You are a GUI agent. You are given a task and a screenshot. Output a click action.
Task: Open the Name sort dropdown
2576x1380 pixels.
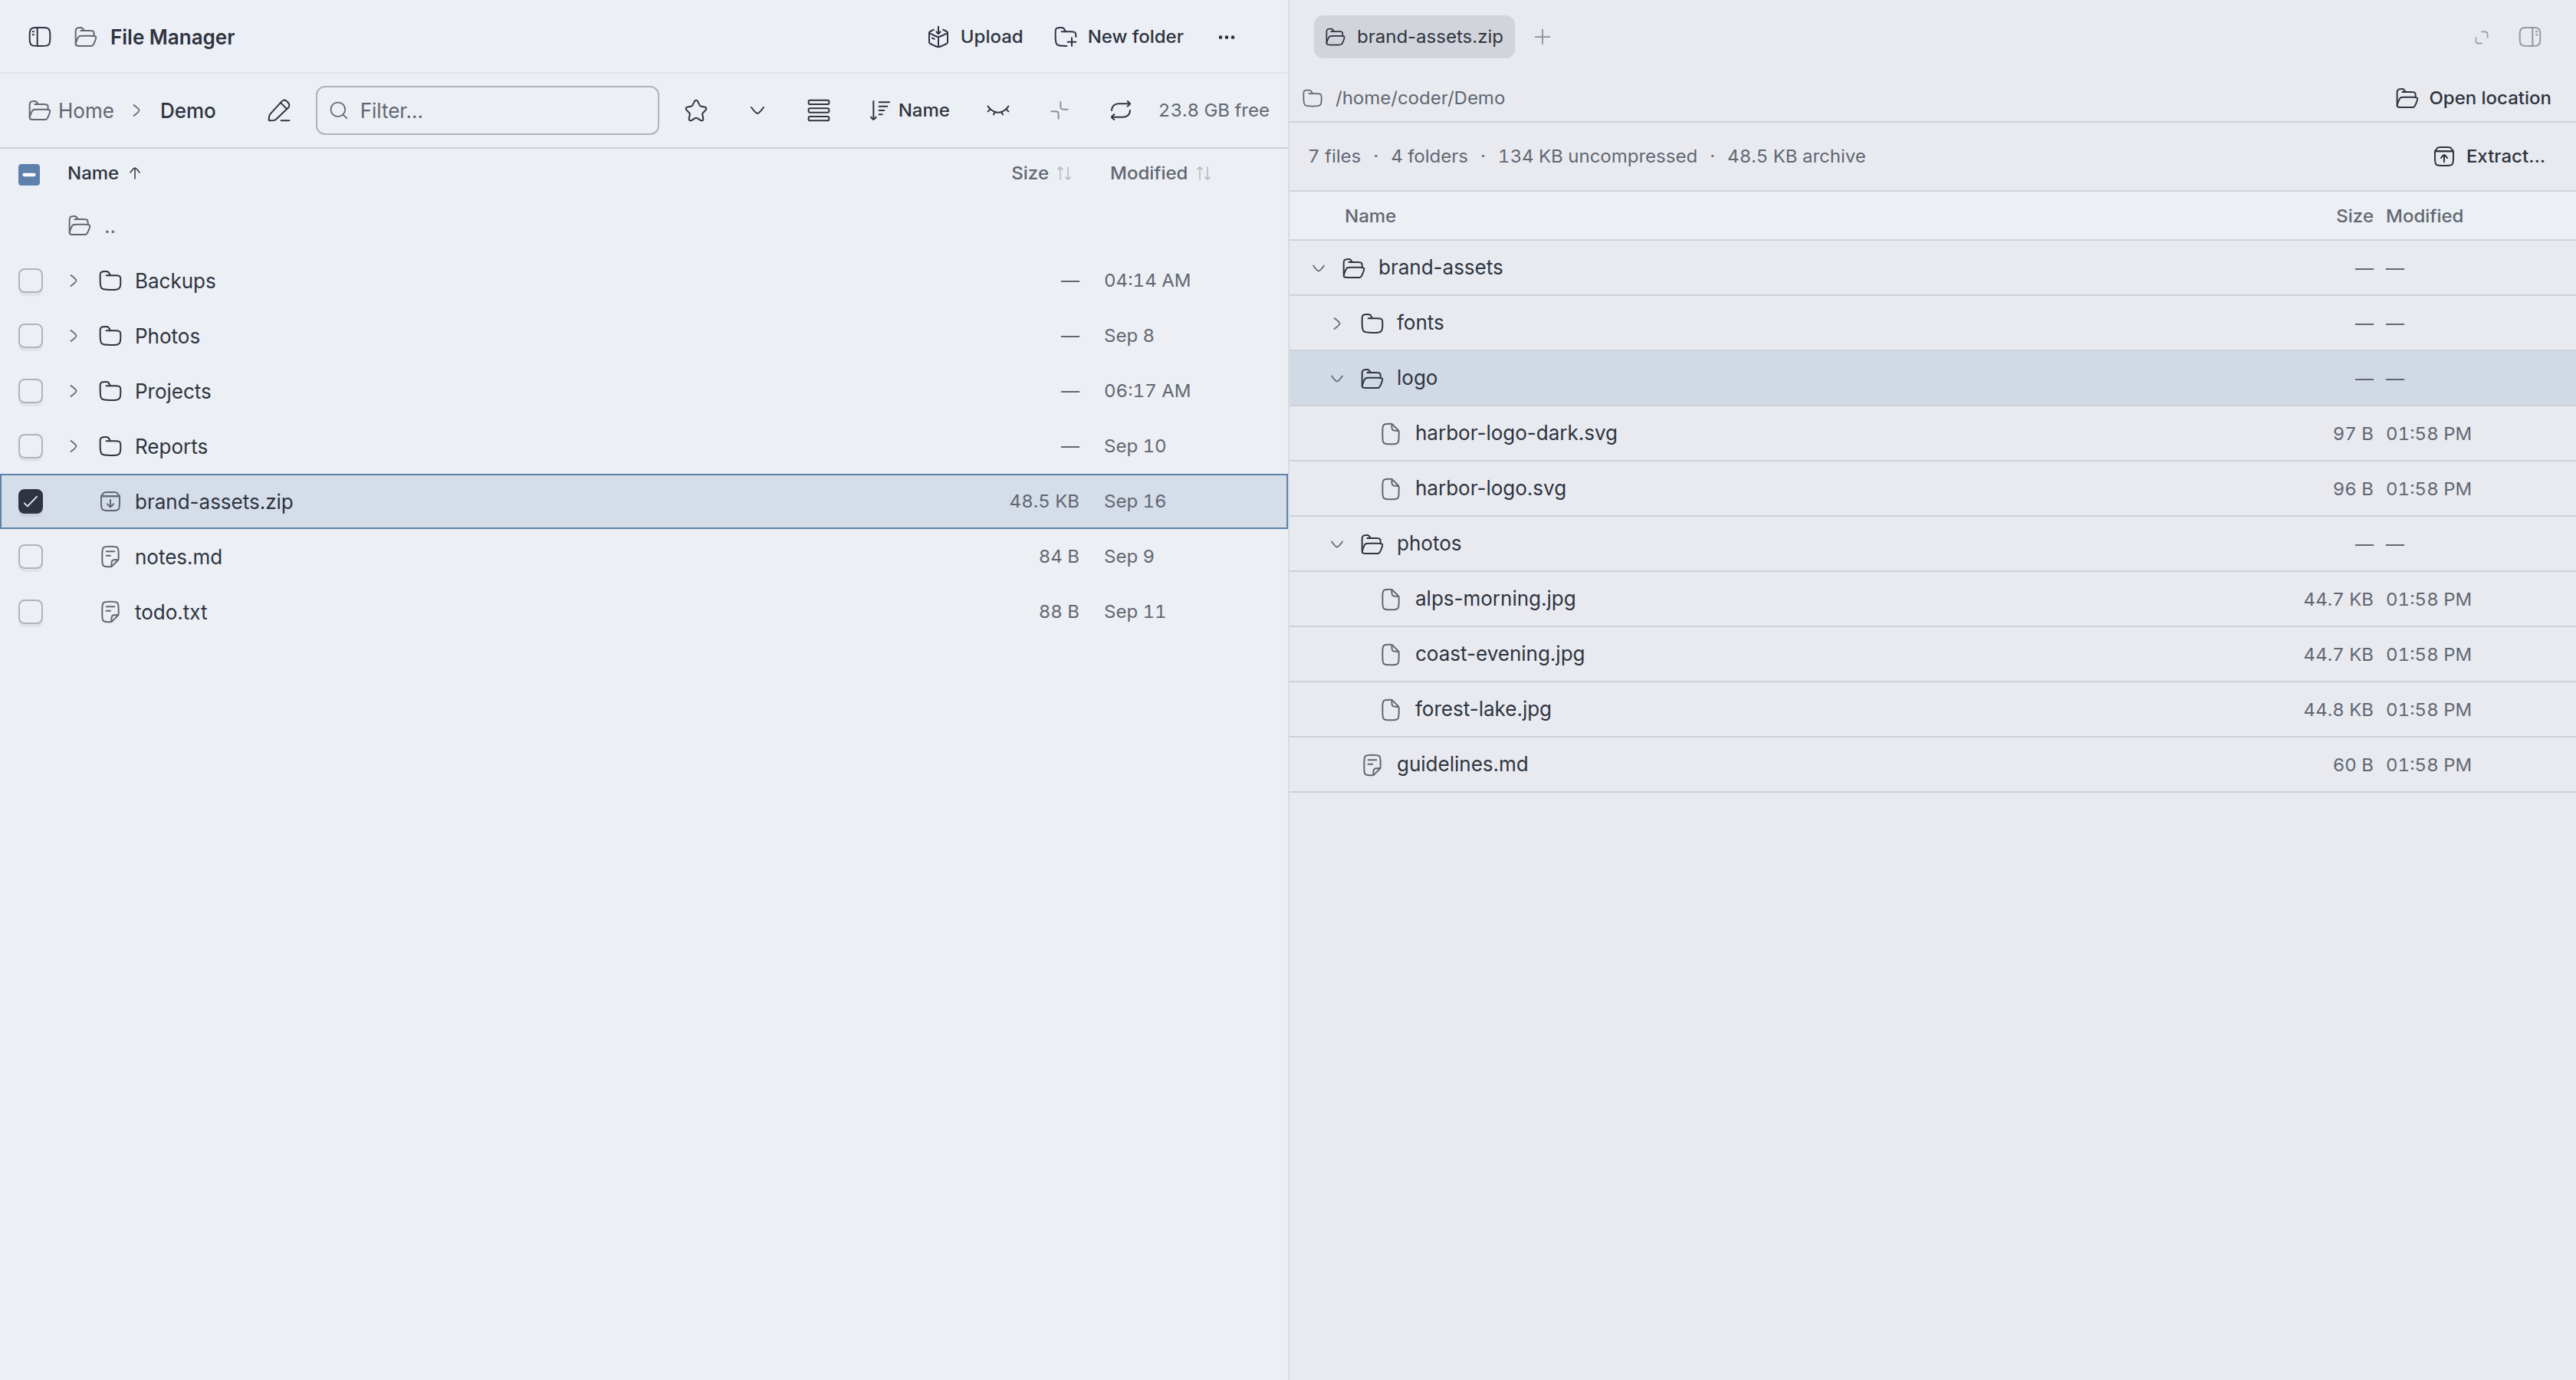[909, 110]
